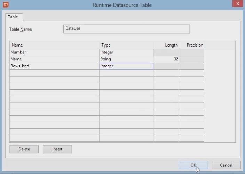Select the Number field name cell

(54, 52)
